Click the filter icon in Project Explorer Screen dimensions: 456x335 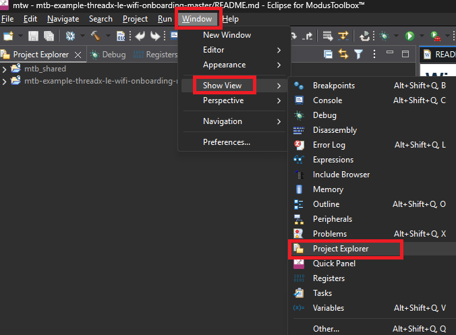359,54
